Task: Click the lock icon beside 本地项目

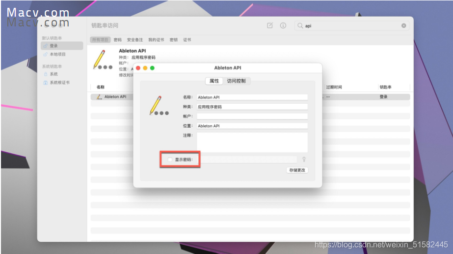Action: click(x=45, y=54)
